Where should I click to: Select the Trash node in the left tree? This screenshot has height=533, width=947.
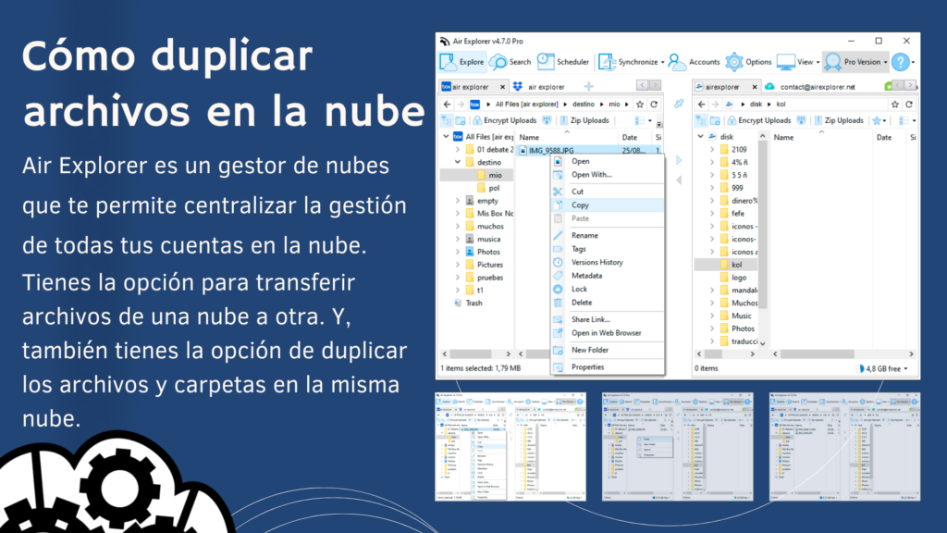point(473,303)
